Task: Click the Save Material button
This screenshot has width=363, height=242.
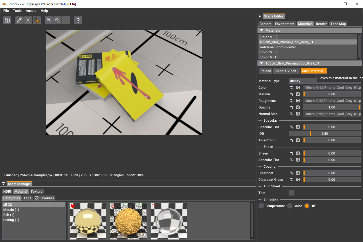Action: click(314, 71)
